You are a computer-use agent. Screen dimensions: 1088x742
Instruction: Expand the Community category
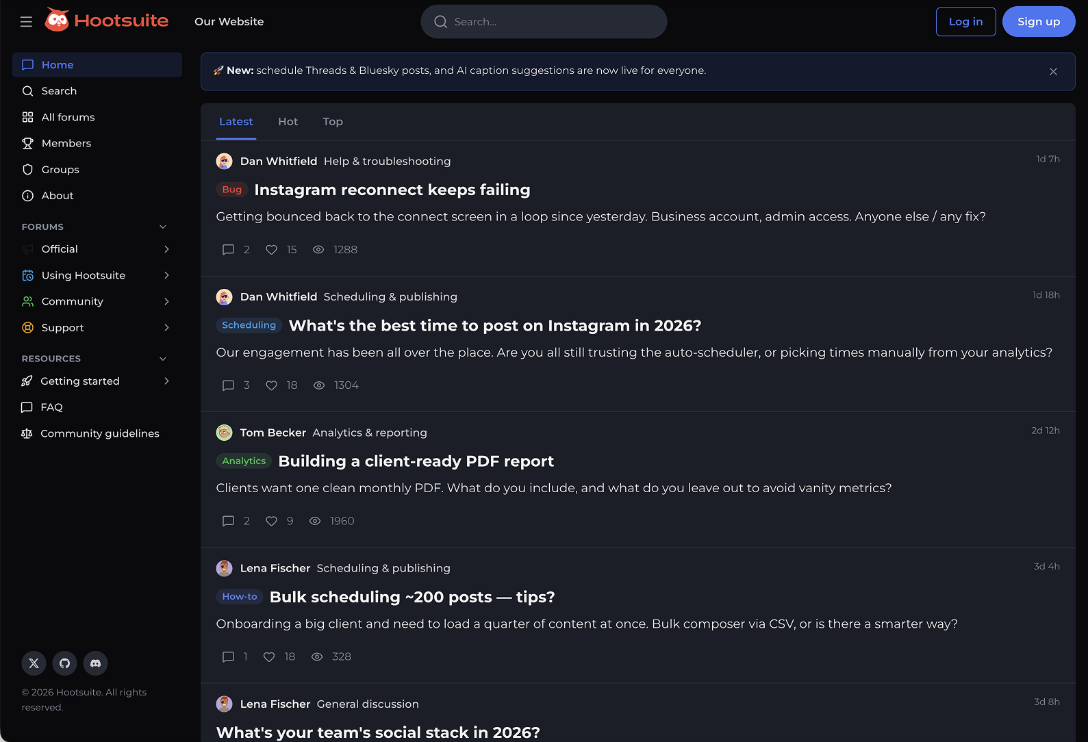pos(166,301)
